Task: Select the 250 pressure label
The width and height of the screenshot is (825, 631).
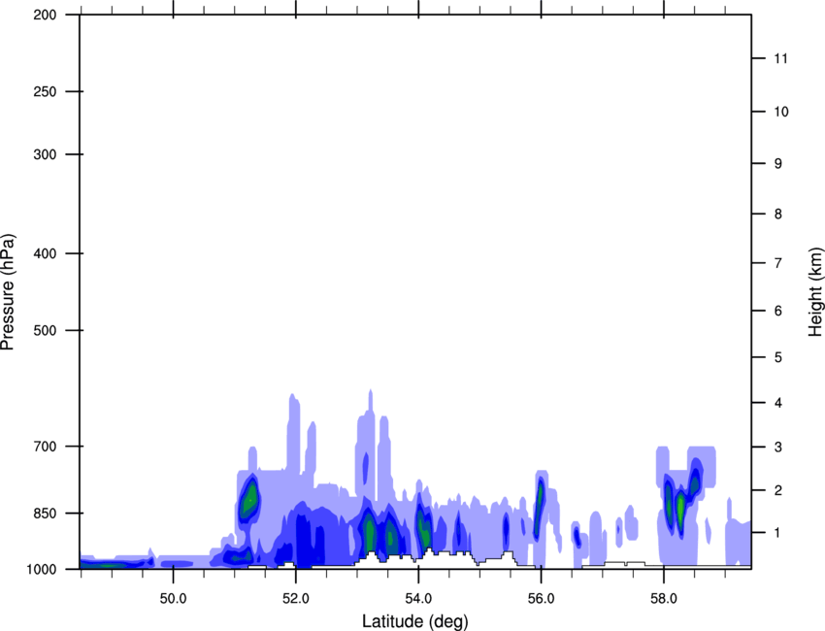Action: [45, 91]
